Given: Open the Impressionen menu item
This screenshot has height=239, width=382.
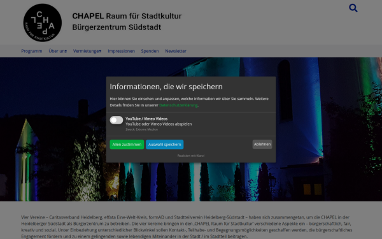Looking at the screenshot, I should point(122,51).
